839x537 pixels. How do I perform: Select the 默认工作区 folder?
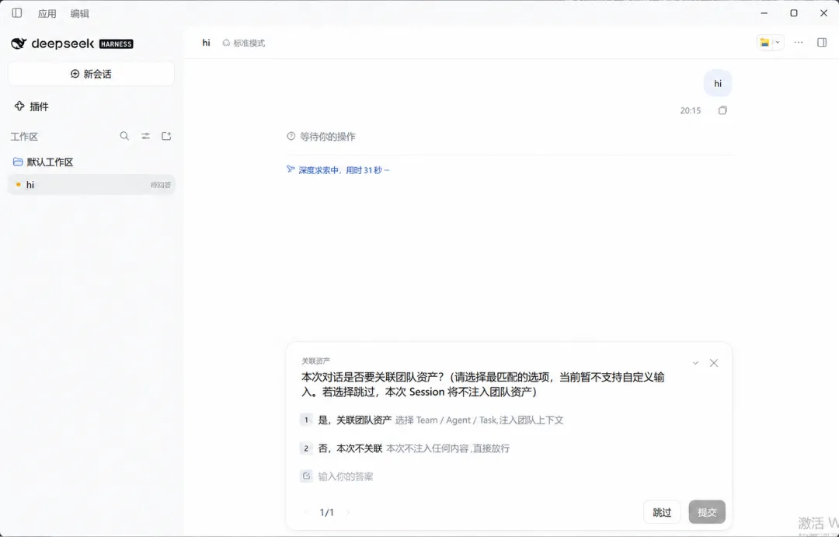coord(43,162)
